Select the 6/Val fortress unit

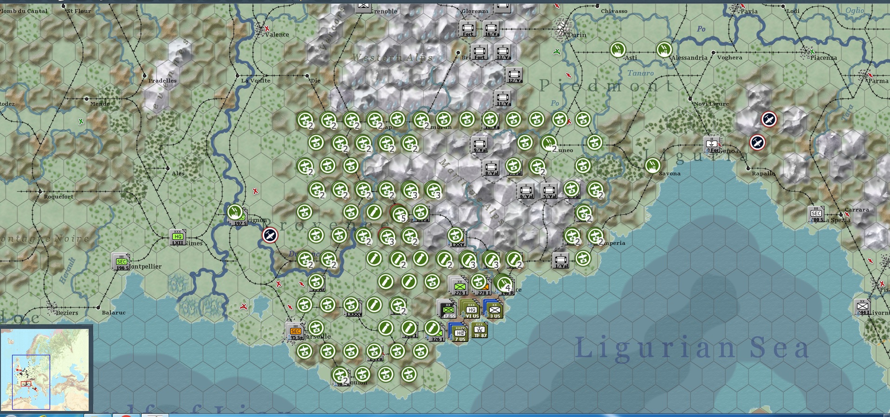526,191
